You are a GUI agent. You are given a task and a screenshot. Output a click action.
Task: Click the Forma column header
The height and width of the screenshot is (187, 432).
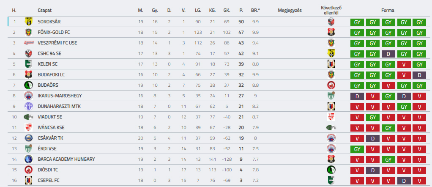[388, 10]
